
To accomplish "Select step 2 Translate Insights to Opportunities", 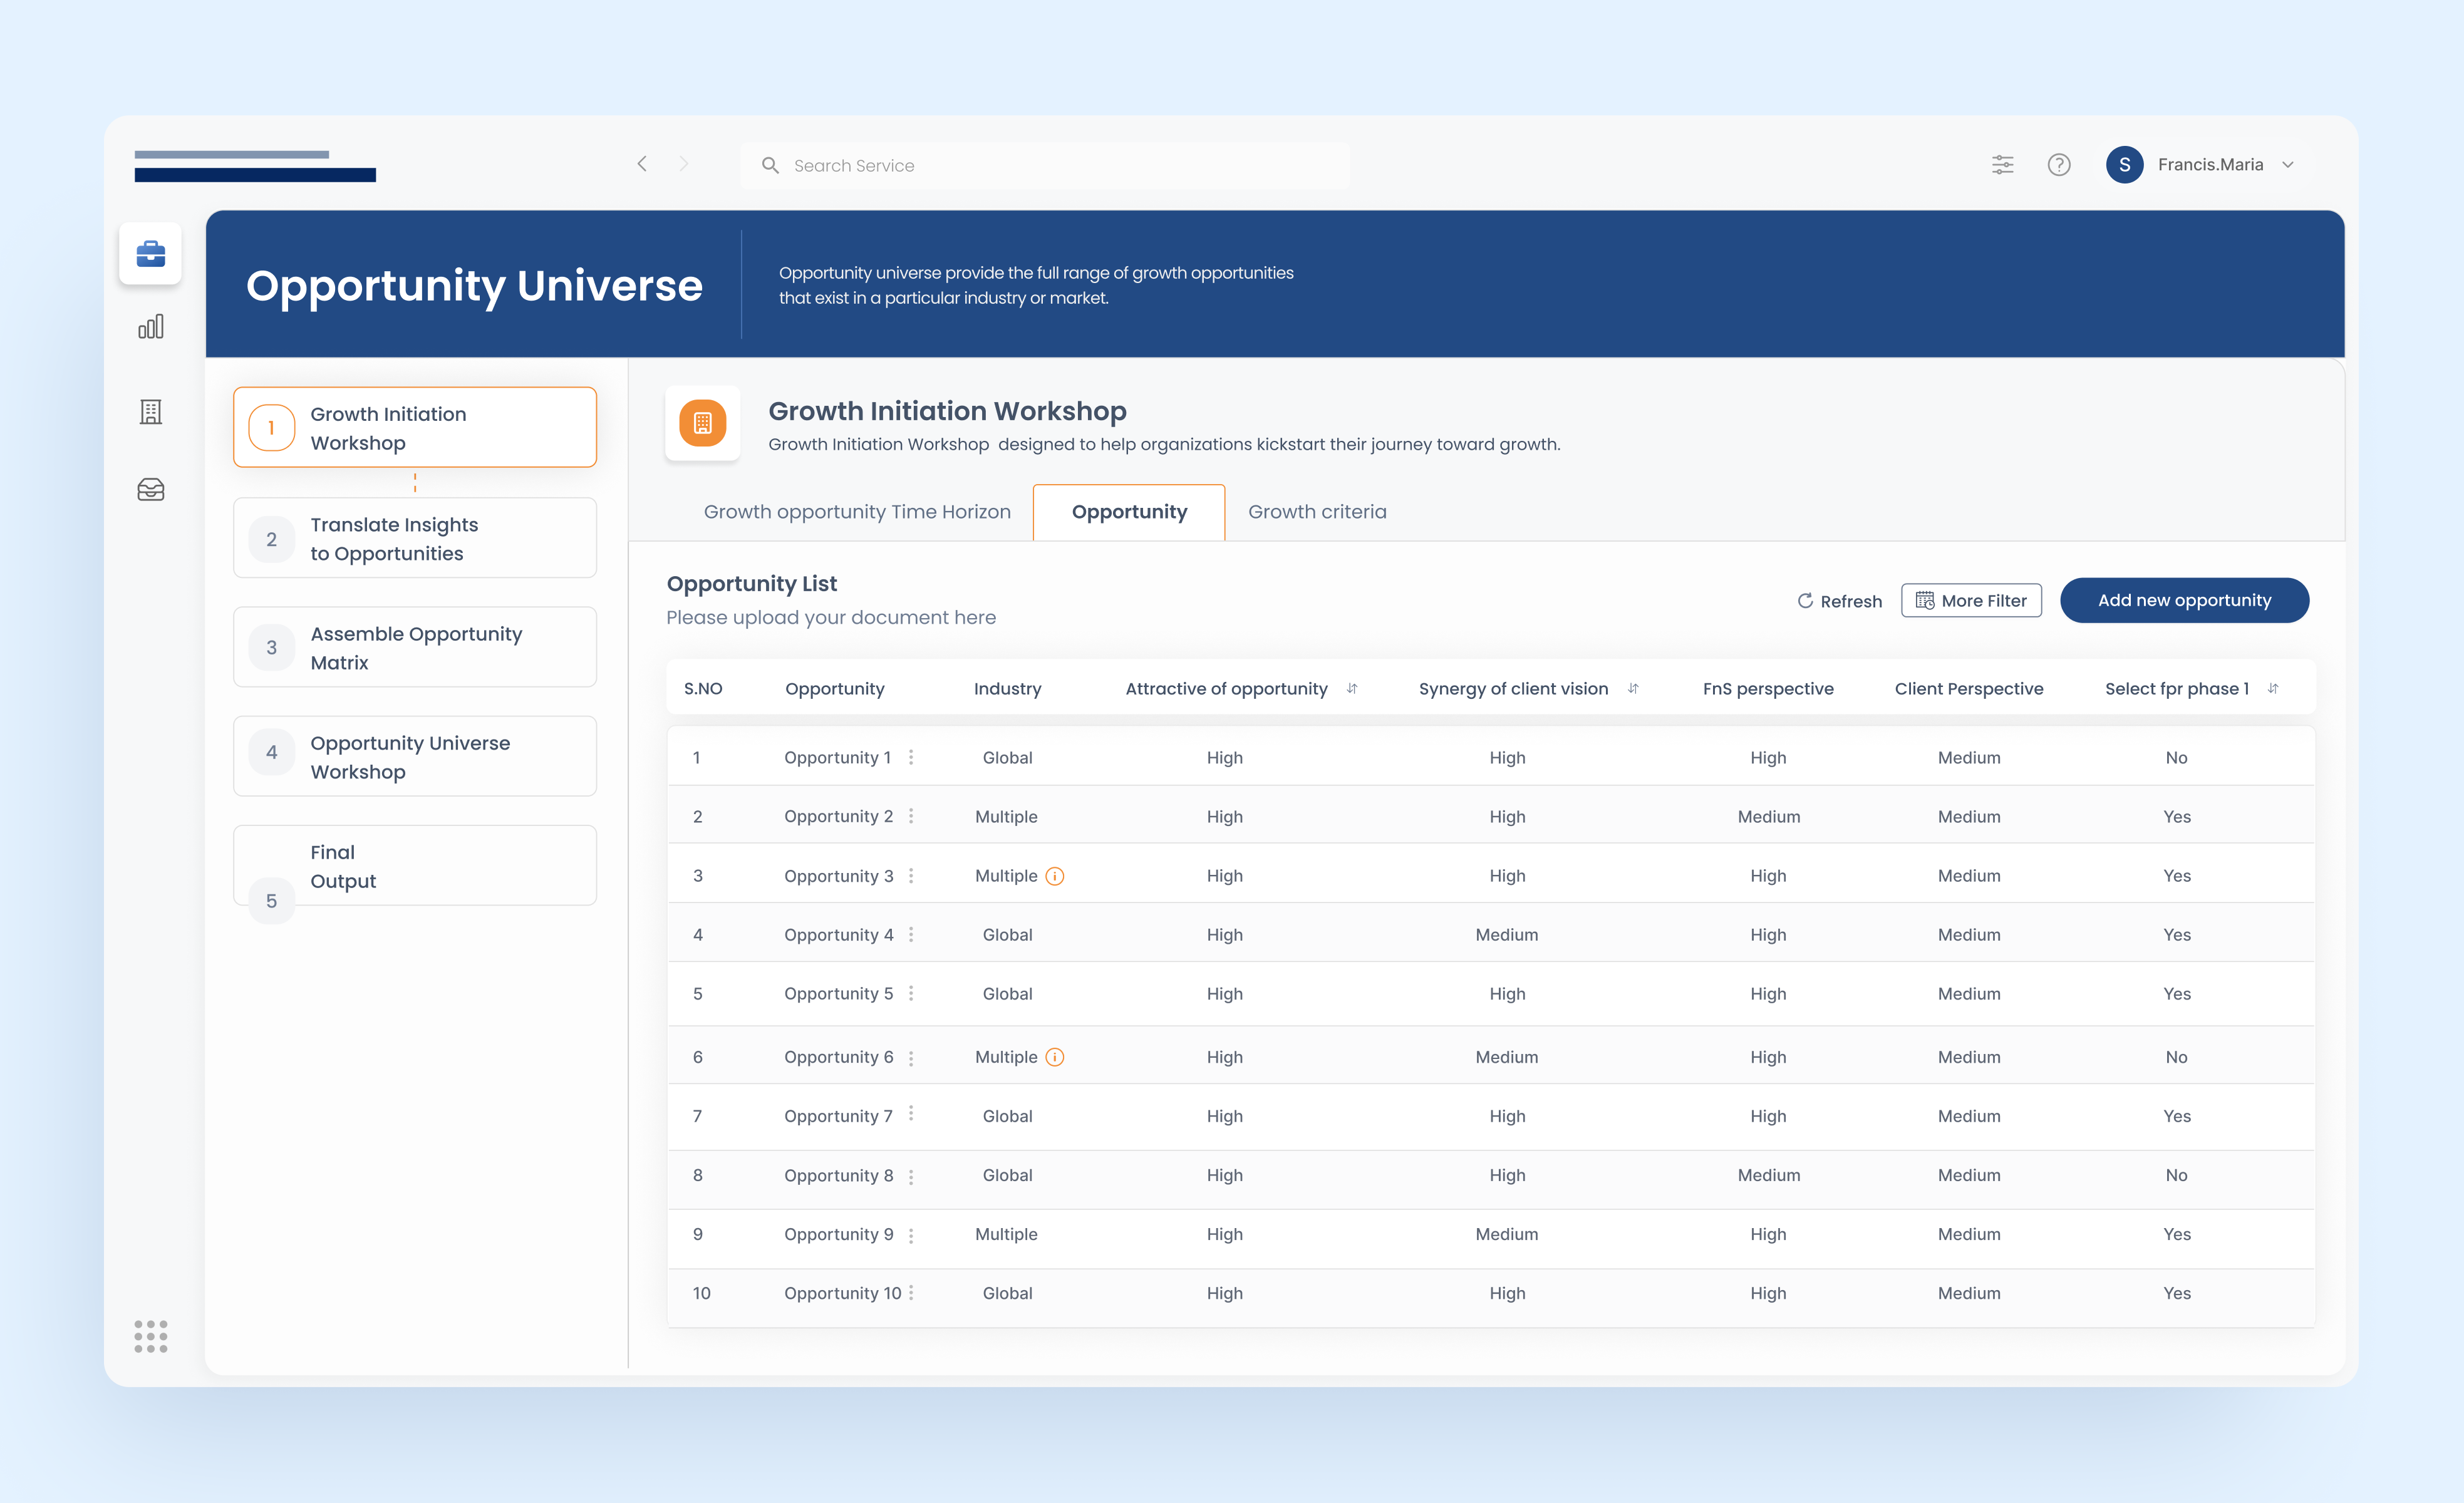I will coord(415,538).
